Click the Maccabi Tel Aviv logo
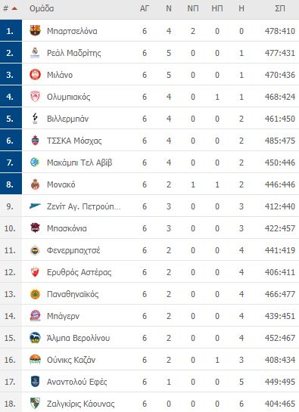Image resolution: width=299 pixels, height=412 pixels. point(35,163)
